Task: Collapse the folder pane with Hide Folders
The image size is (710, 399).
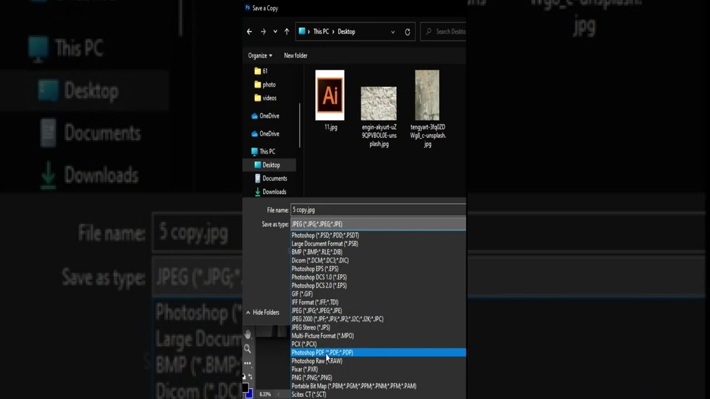Action: click(263, 313)
